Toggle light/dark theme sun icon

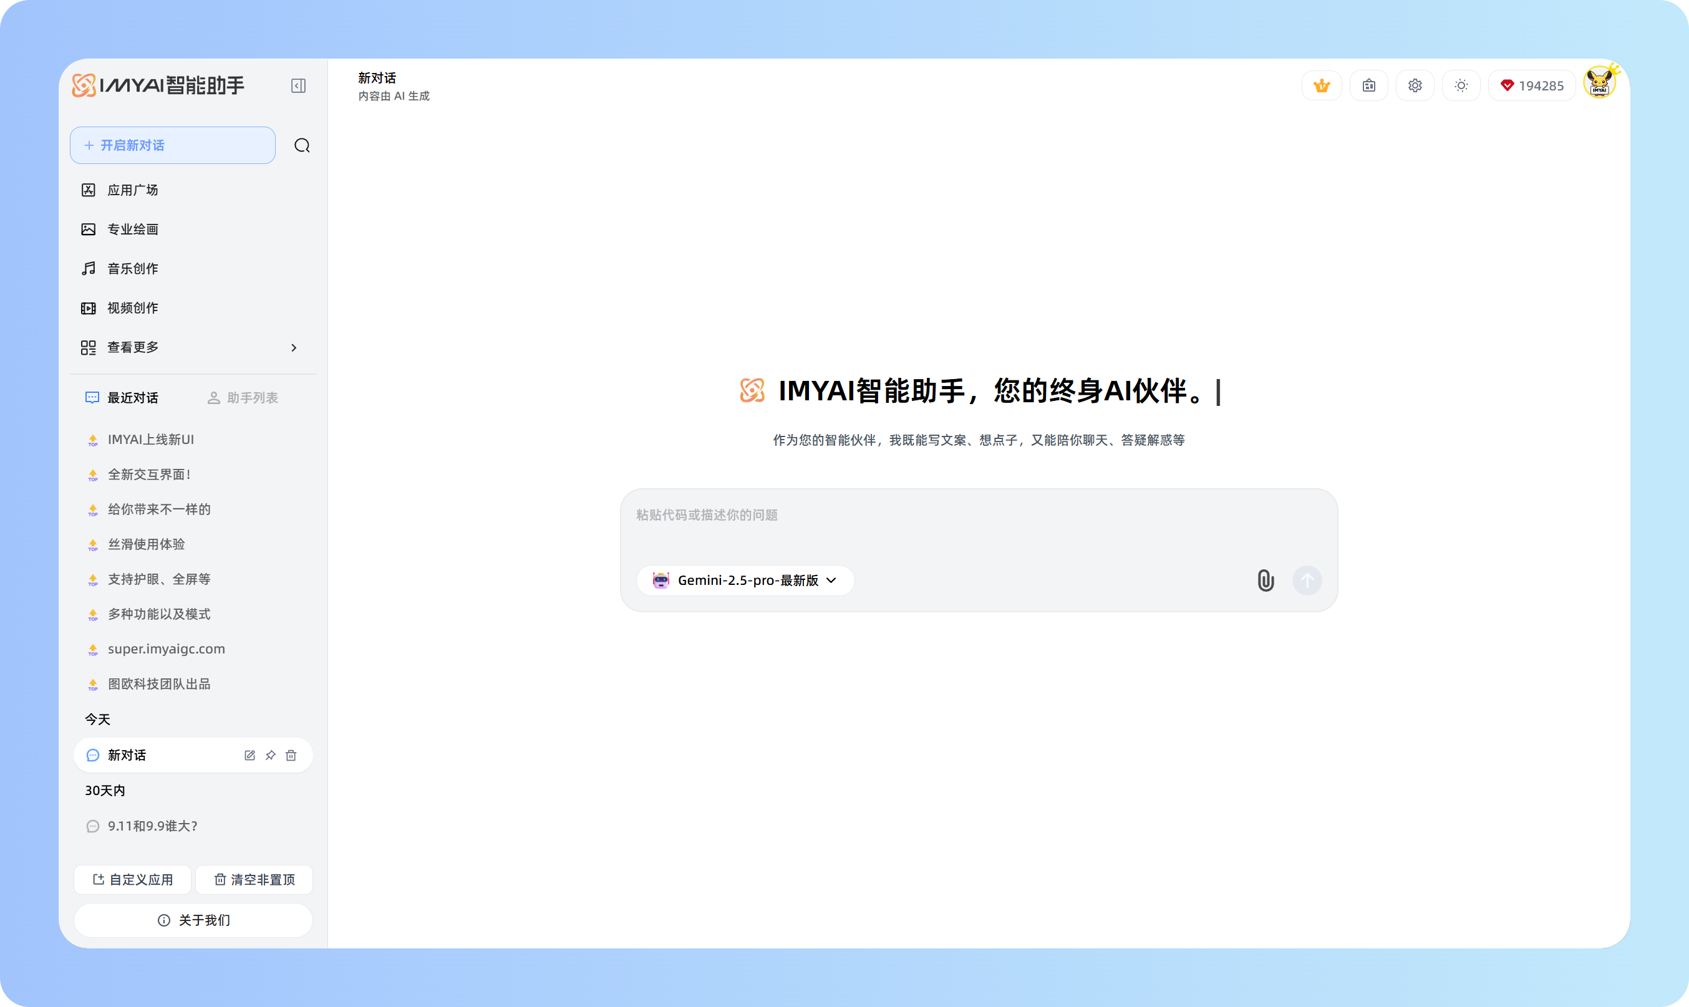[x=1461, y=85]
